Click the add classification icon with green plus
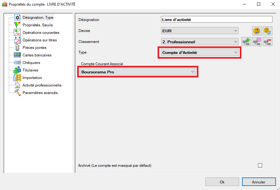The width and height of the screenshot is (280, 190). pos(246,42)
